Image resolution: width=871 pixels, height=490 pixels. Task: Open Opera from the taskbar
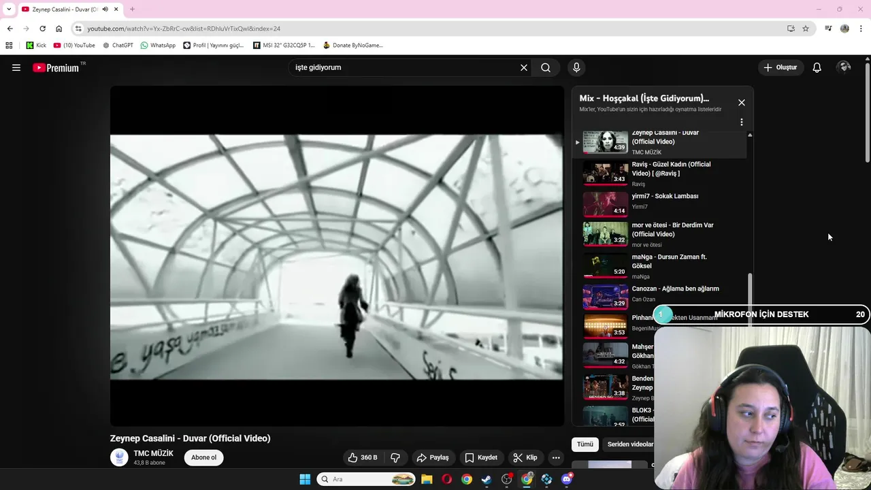tap(446, 479)
